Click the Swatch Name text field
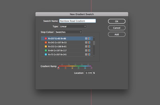Image resolution: width=160 pixels, height=105 pixels. 77,21
